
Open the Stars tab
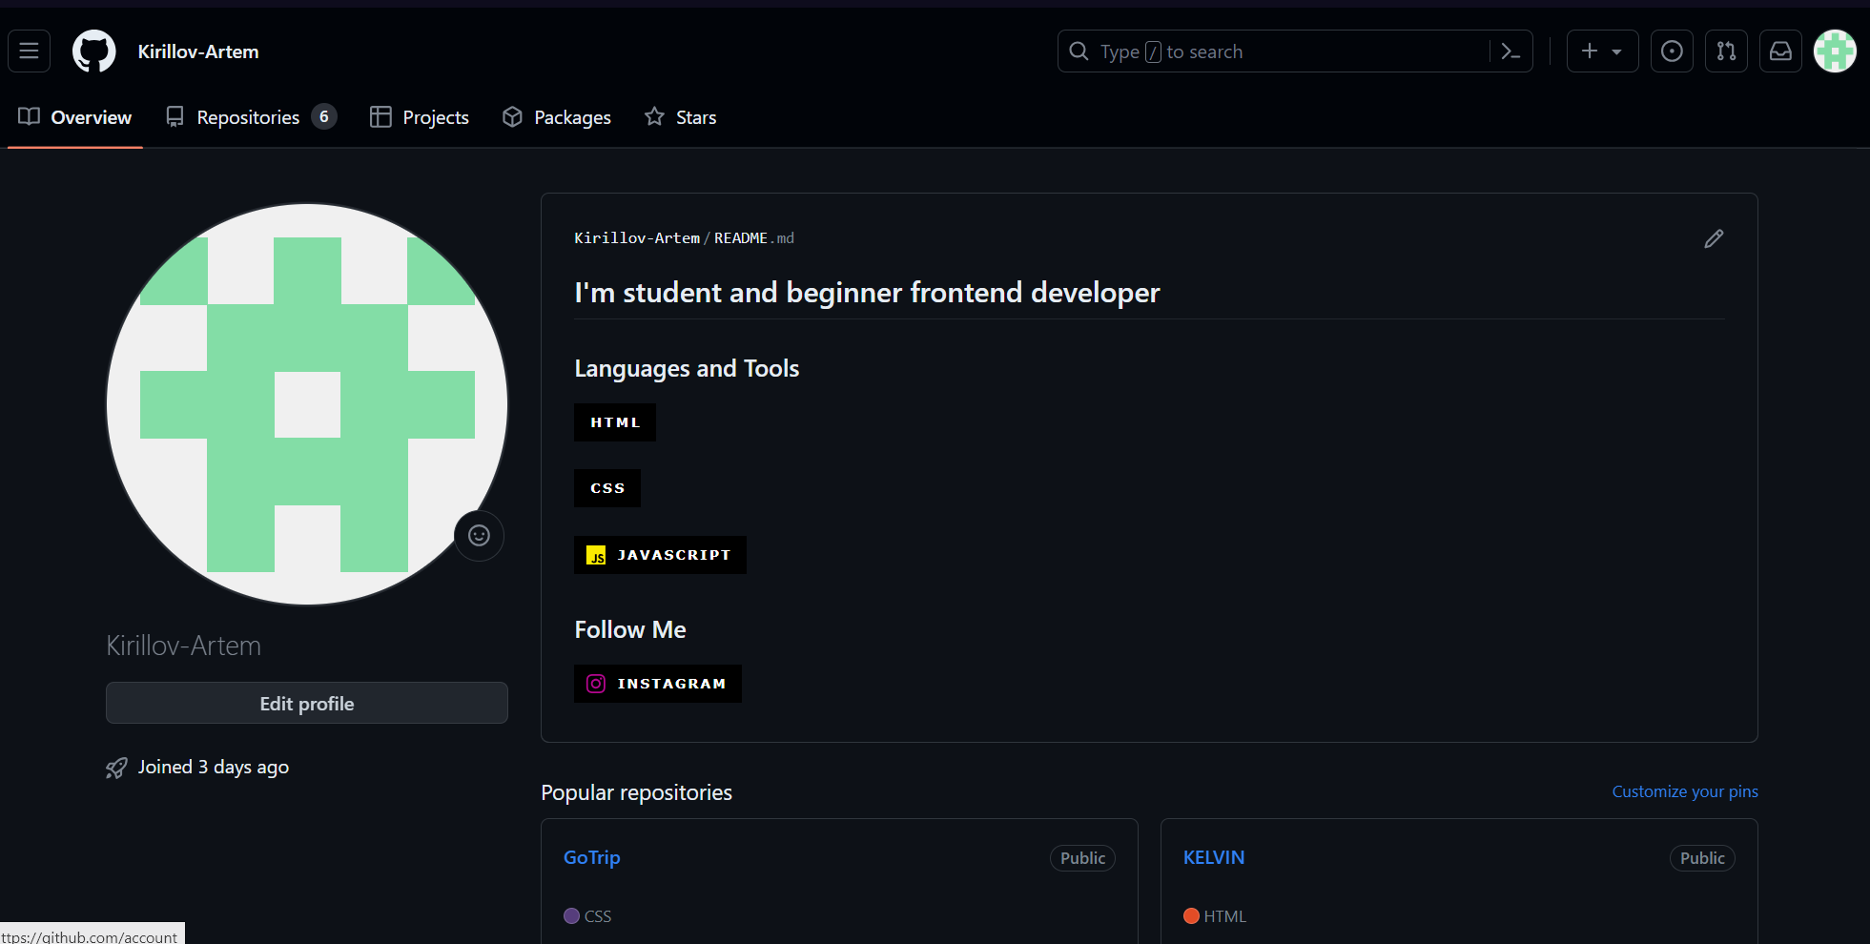point(681,117)
